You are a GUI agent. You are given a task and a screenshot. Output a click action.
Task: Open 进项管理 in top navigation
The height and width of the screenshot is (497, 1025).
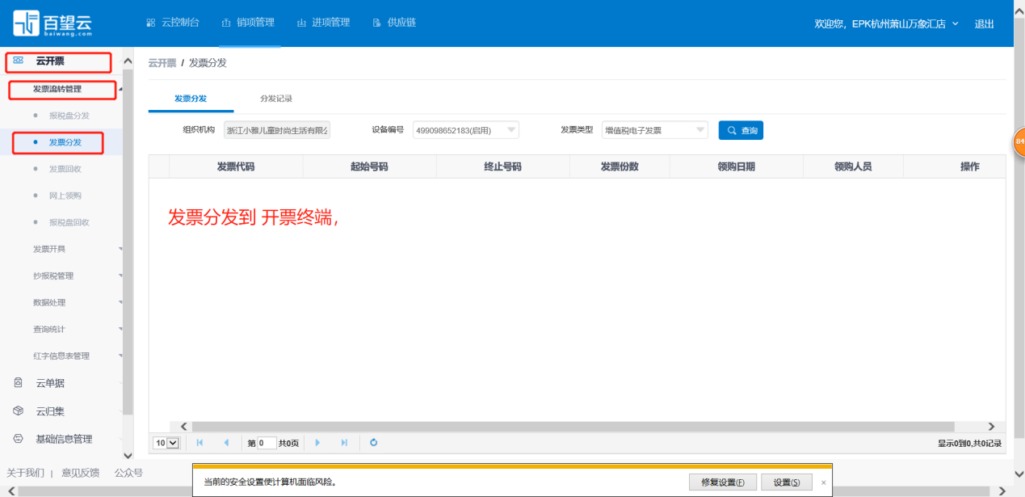coord(323,23)
